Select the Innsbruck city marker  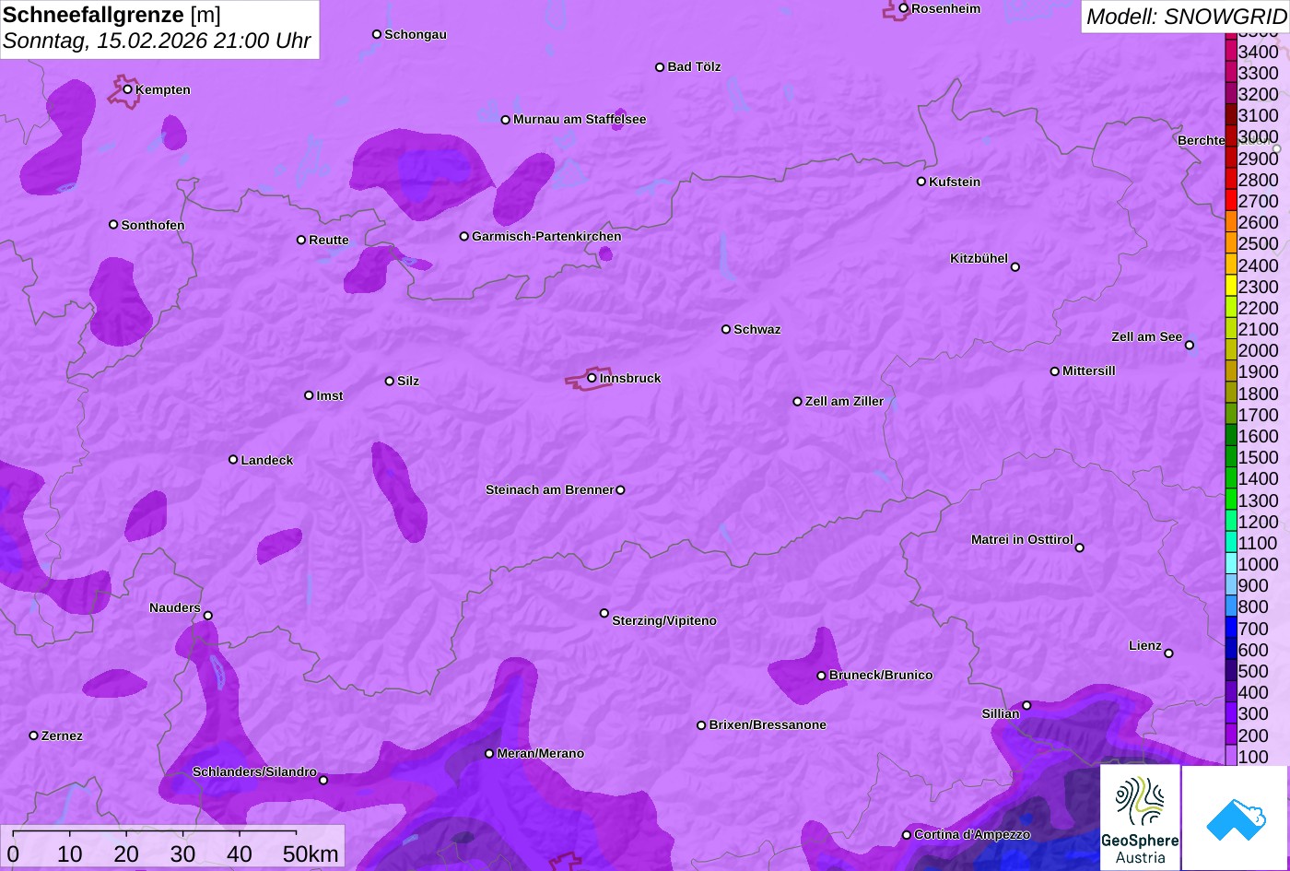click(x=592, y=378)
